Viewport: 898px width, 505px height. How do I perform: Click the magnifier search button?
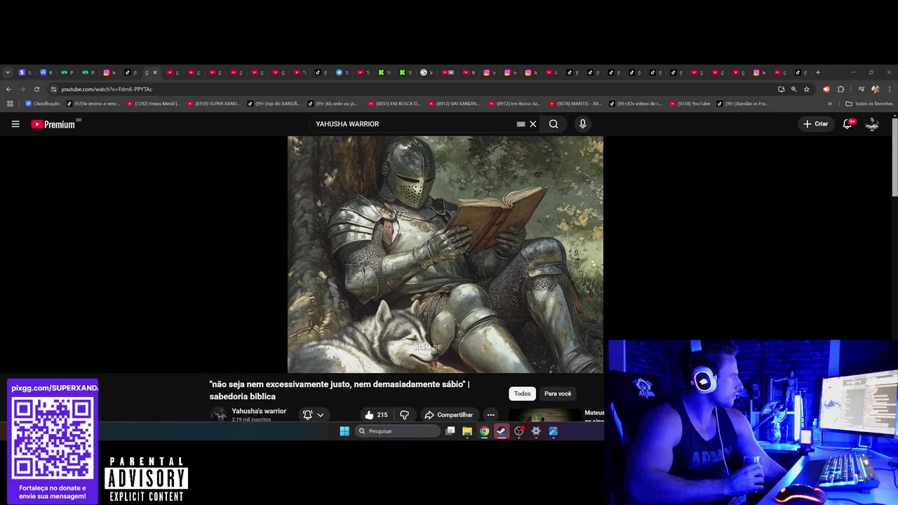(x=554, y=124)
